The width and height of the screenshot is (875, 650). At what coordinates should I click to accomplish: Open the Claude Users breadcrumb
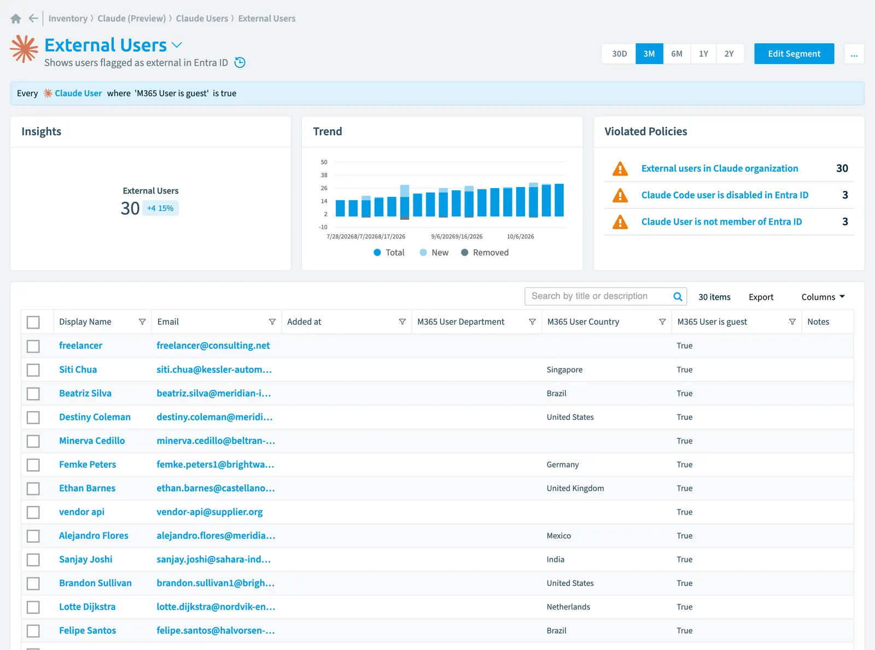click(202, 19)
